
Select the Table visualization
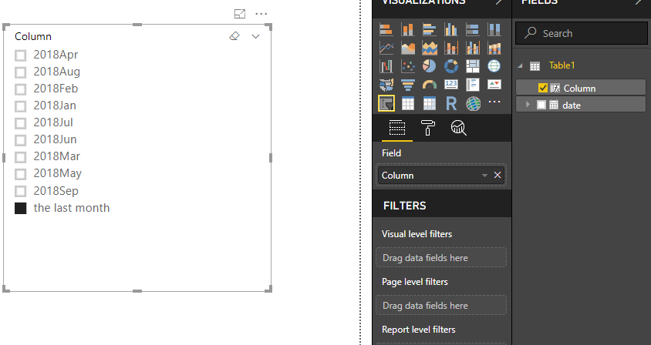pos(408,103)
